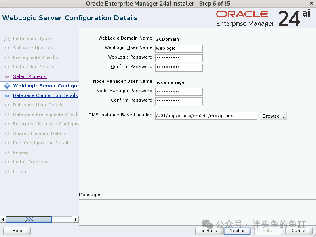The width and height of the screenshot is (316, 237).
Task: Click inside the Messages text area
Action: (x=197, y=212)
